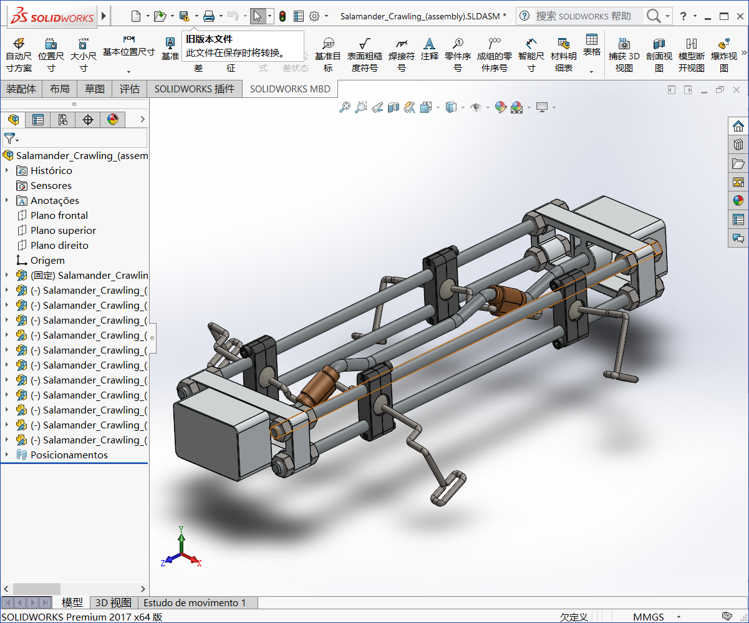Image resolution: width=749 pixels, height=623 pixels.
Task: Open the Apply Scene icon
Action: [x=517, y=108]
